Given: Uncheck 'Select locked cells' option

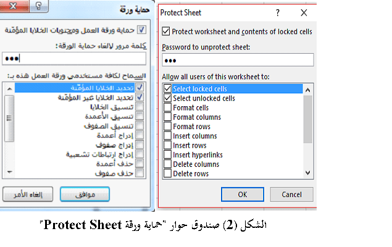Looking at the screenshot, I should coord(167,89).
